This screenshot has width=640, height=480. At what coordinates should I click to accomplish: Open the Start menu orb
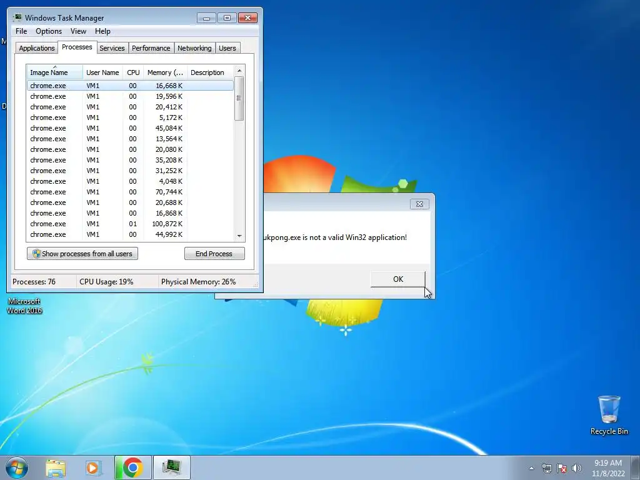click(17, 467)
